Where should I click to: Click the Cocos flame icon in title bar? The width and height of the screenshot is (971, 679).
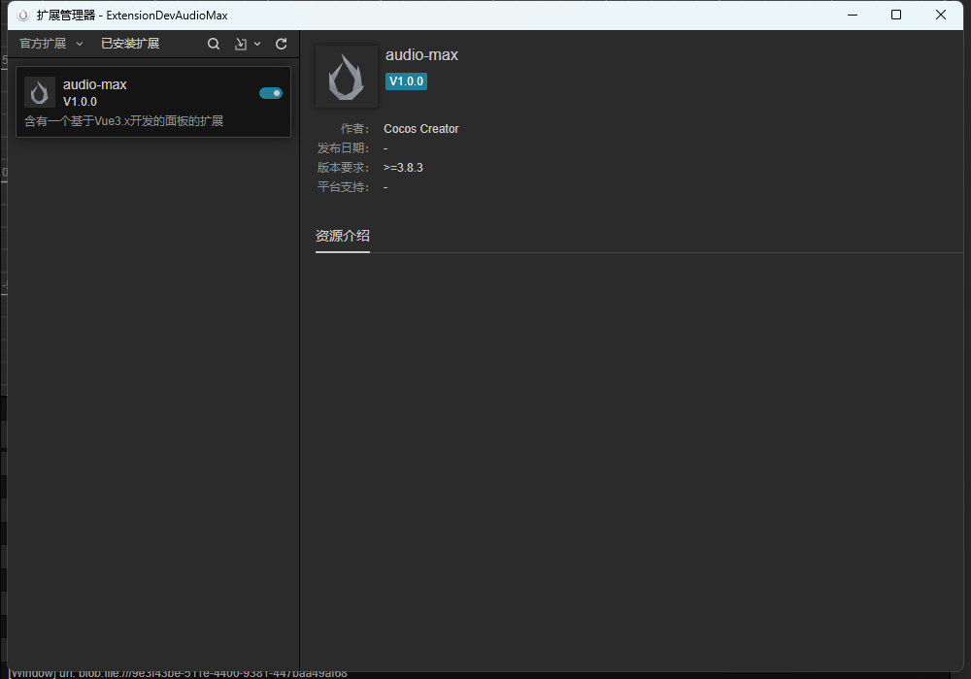coord(23,16)
